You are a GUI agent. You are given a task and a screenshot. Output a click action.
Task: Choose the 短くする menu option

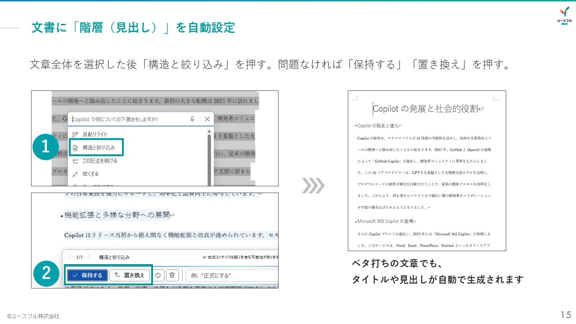pyautogui.click(x=90, y=174)
